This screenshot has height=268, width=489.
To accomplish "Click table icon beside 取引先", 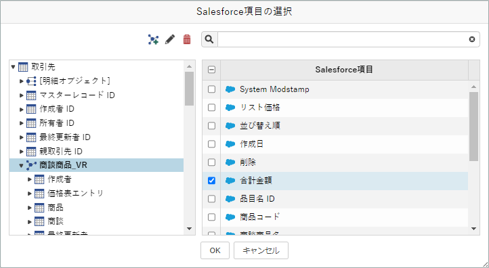I will [23, 67].
